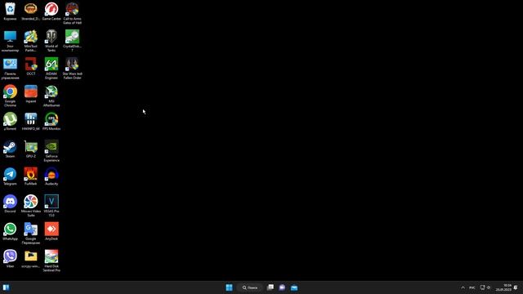Launch WhatsApp desktop shortcut

10,231
